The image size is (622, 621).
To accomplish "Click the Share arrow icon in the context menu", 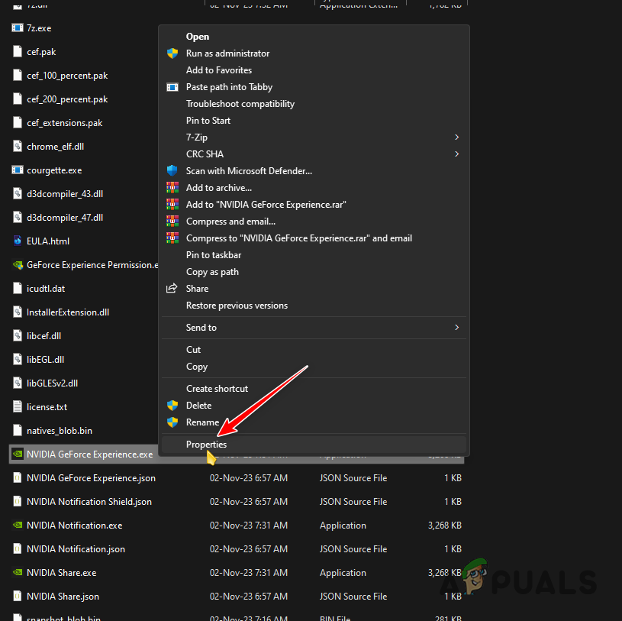I will pyautogui.click(x=172, y=288).
